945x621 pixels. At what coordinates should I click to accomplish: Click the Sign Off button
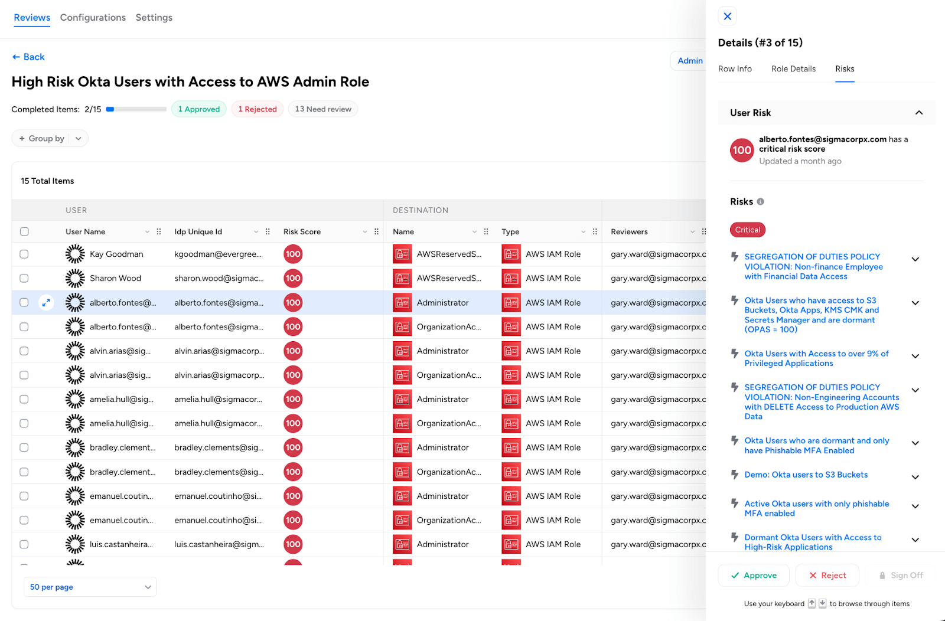901,576
